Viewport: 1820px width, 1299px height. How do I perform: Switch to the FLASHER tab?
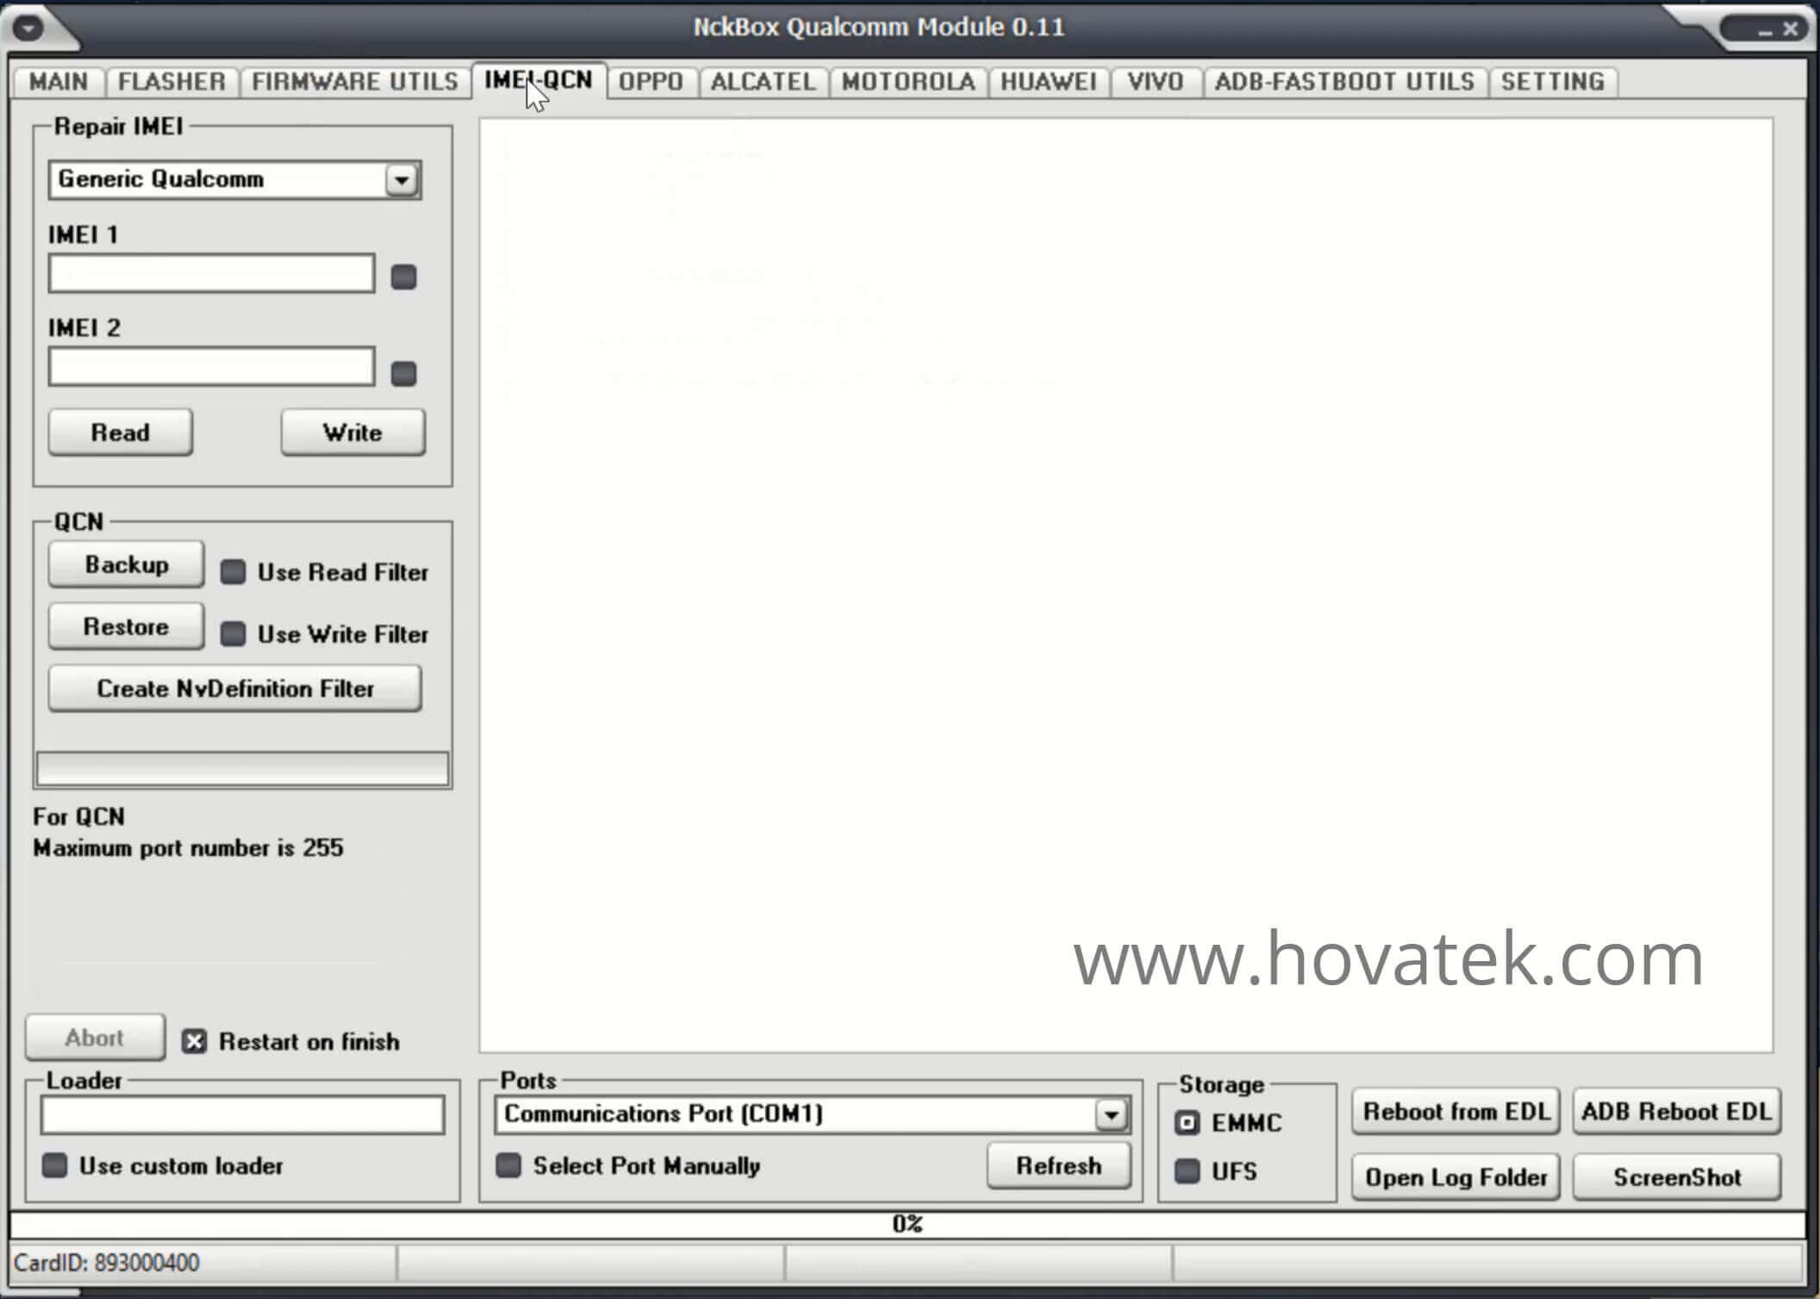click(x=171, y=82)
